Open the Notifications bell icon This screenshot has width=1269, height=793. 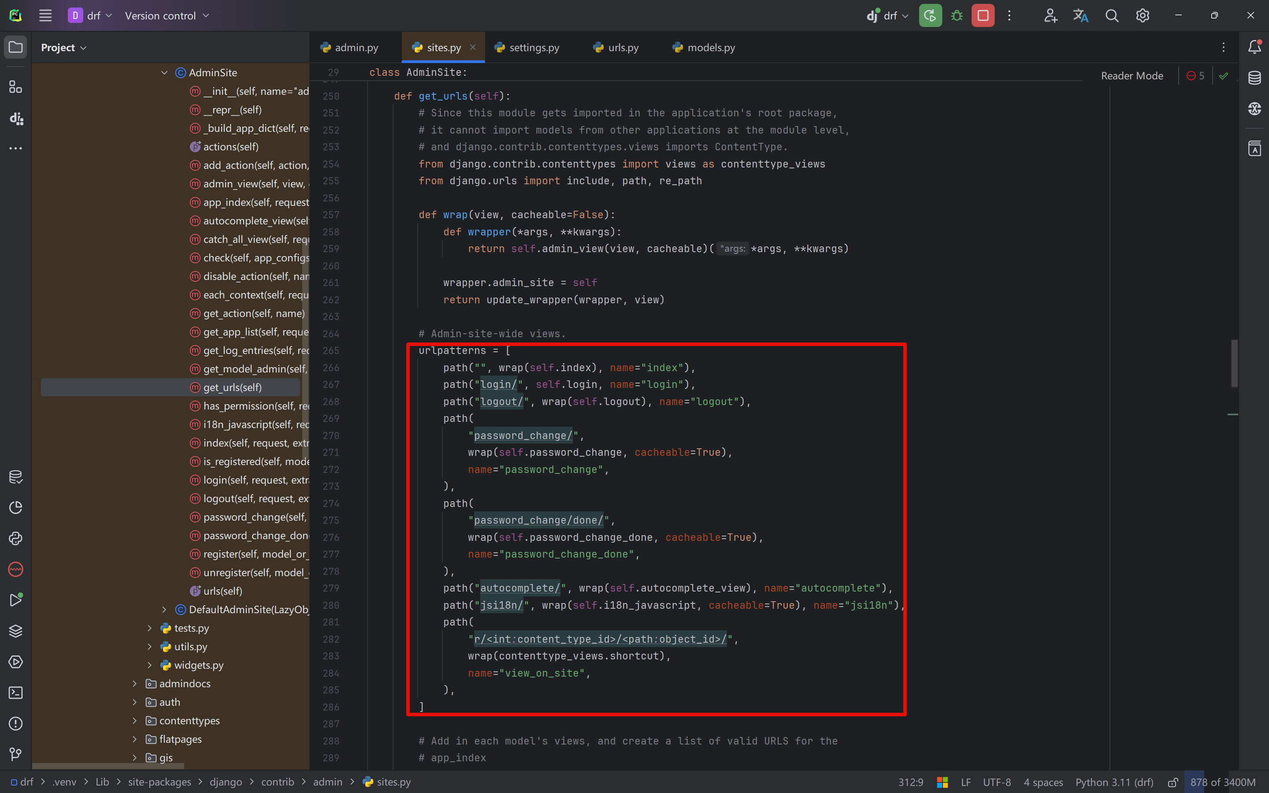(x=1254, y=47)
